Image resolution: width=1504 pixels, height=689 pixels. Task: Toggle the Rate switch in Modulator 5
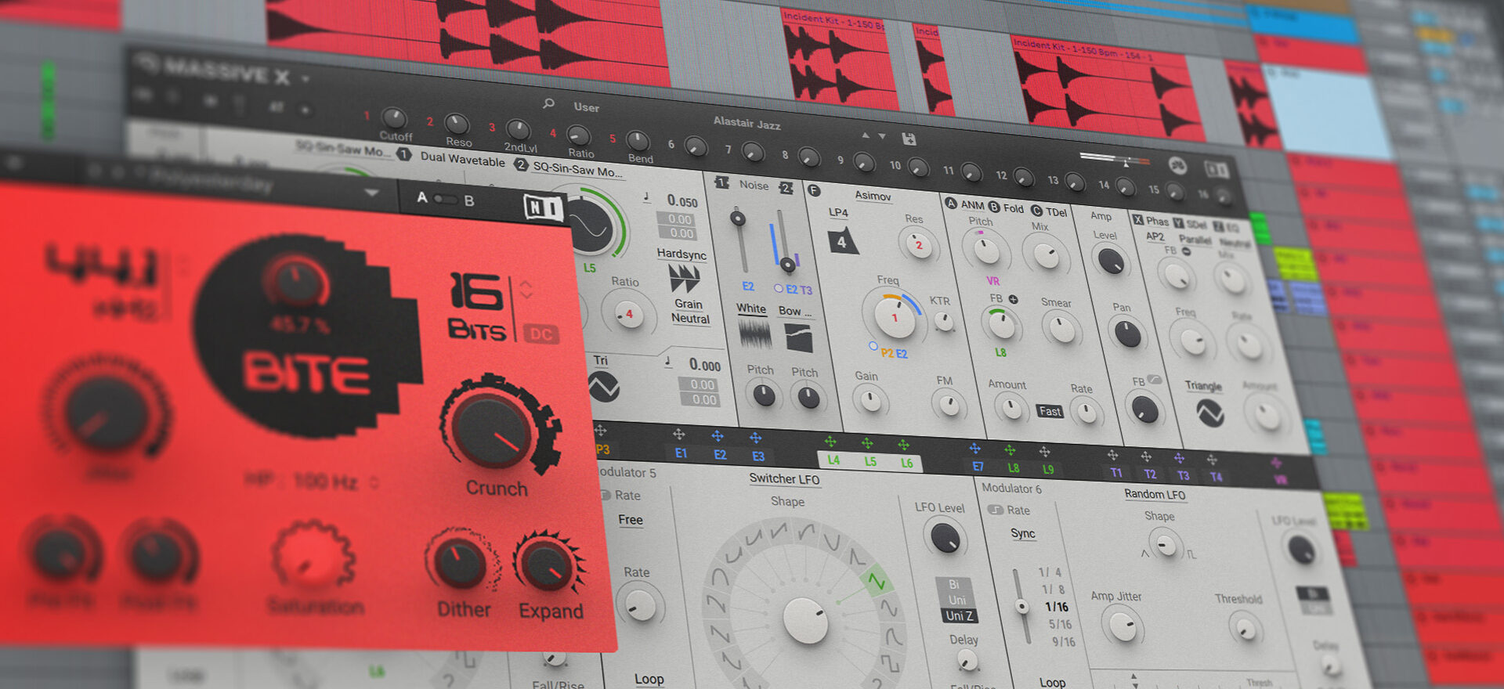606,495
